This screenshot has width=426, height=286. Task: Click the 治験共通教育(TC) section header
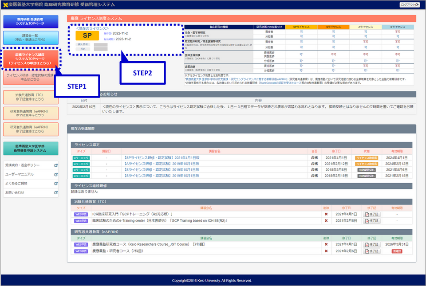(x=241, y=202)
